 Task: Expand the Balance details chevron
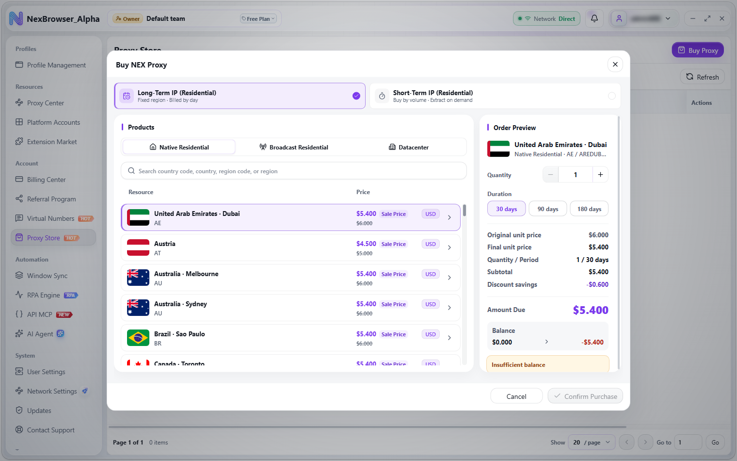click(546, 342)
